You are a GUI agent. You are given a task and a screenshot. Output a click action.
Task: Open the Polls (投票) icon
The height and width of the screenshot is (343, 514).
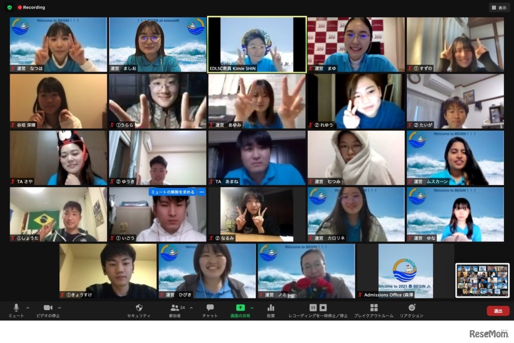point(271,308)
